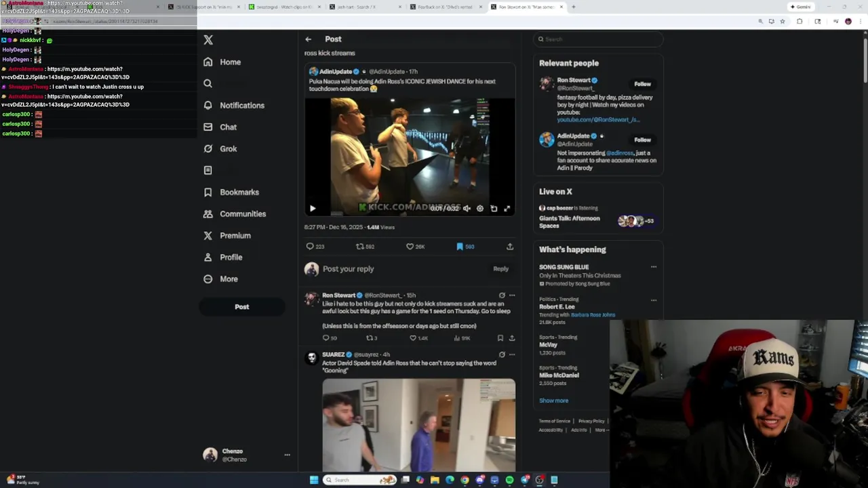The width and height of the screenshot is (868, 488).
Task: Open a new browser tab with plus
Action: [573, 7]
